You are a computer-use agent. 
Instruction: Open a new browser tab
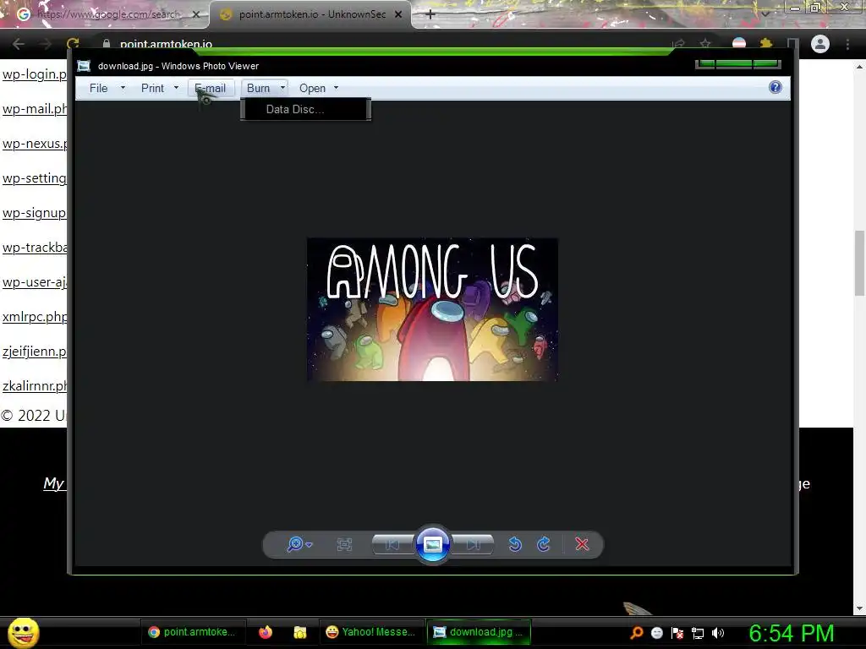pos(430,14)
